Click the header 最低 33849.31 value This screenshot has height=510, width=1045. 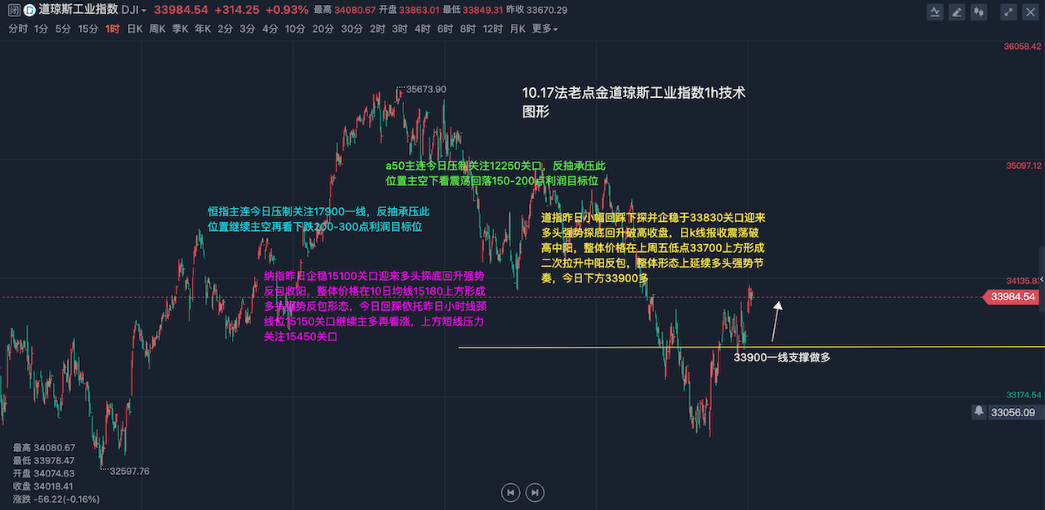(x=474, y=11)
